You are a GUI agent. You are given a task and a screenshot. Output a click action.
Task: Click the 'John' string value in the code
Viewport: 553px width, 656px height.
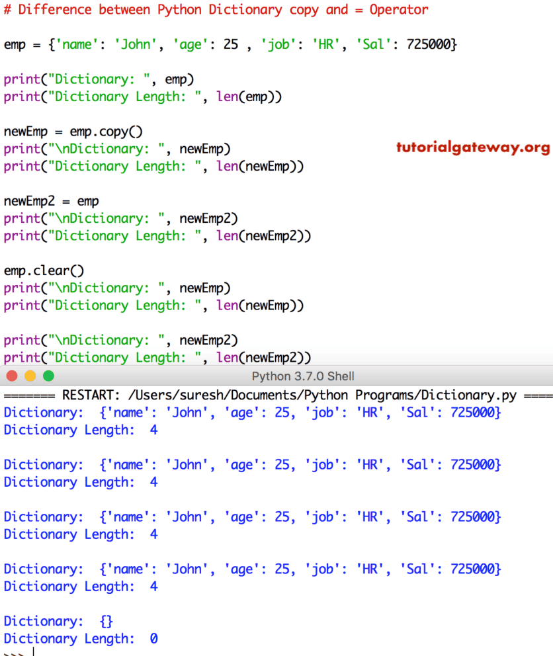pyautogui.click(x=136, y=44)
